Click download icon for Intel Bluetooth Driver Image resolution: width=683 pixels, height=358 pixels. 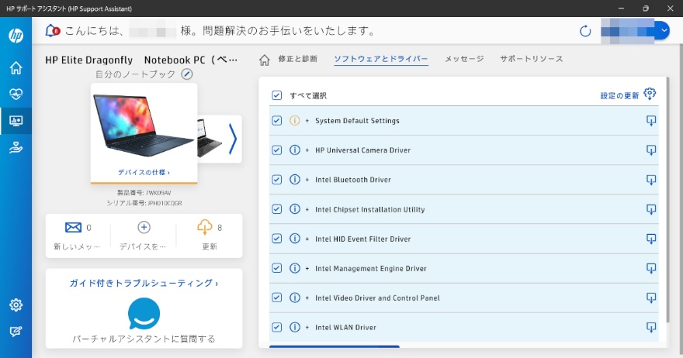[650, 180]
